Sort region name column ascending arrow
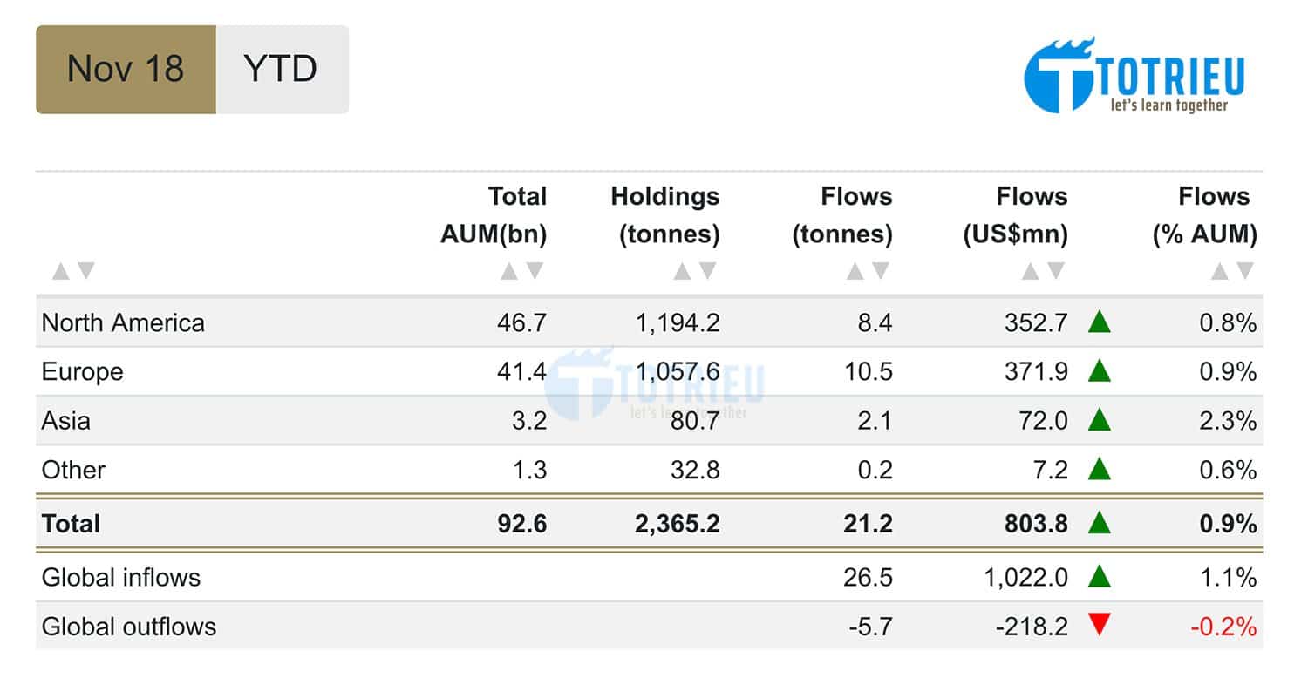The image size is (1308, 685). tap(60, 272)
